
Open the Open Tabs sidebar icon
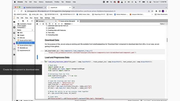(14, 49)
